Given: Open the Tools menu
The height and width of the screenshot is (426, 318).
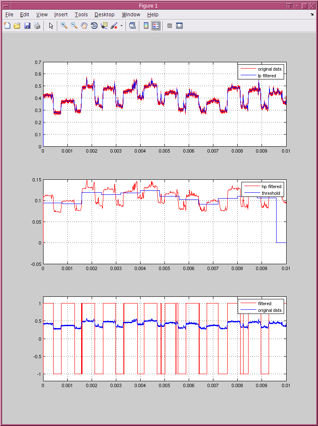Looking at the screenshot, I should coord(81,15).
